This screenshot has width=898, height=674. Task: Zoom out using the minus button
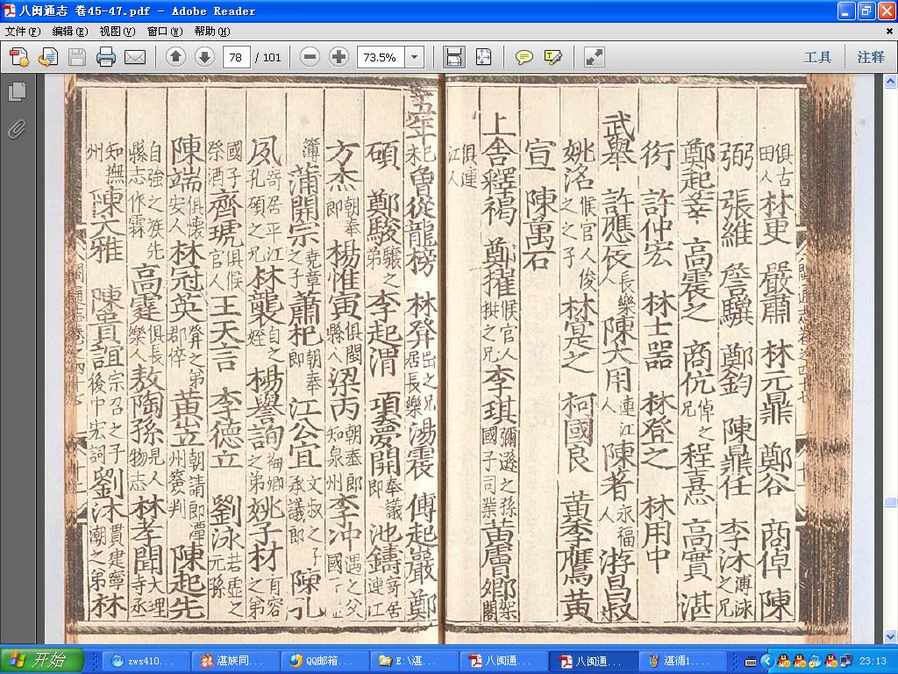[x=310, y=57]
